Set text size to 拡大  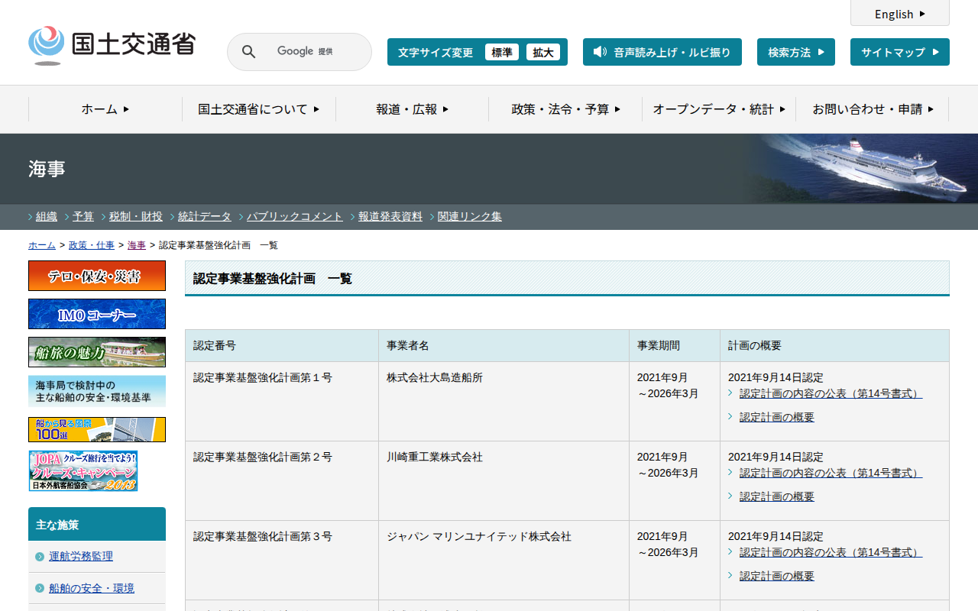pyautogui.click(x=543, y=52)
